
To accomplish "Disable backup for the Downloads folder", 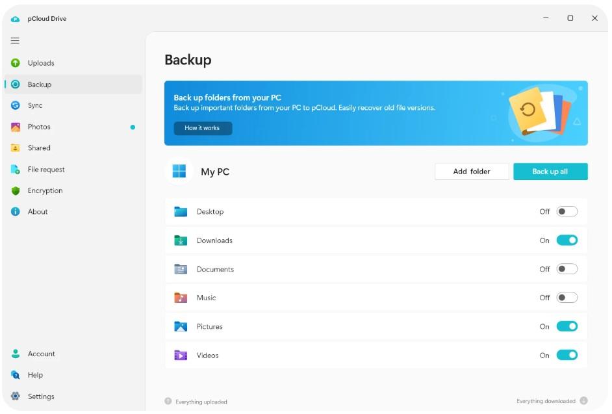I will click(567, 240).
